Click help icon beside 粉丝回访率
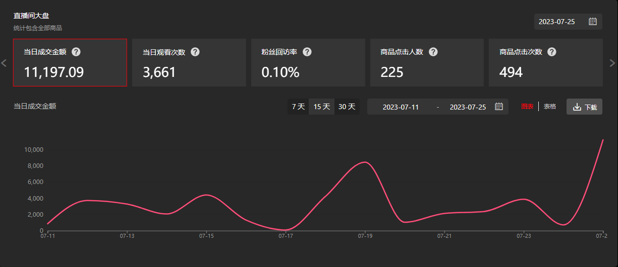 click(x=307, y=52)
